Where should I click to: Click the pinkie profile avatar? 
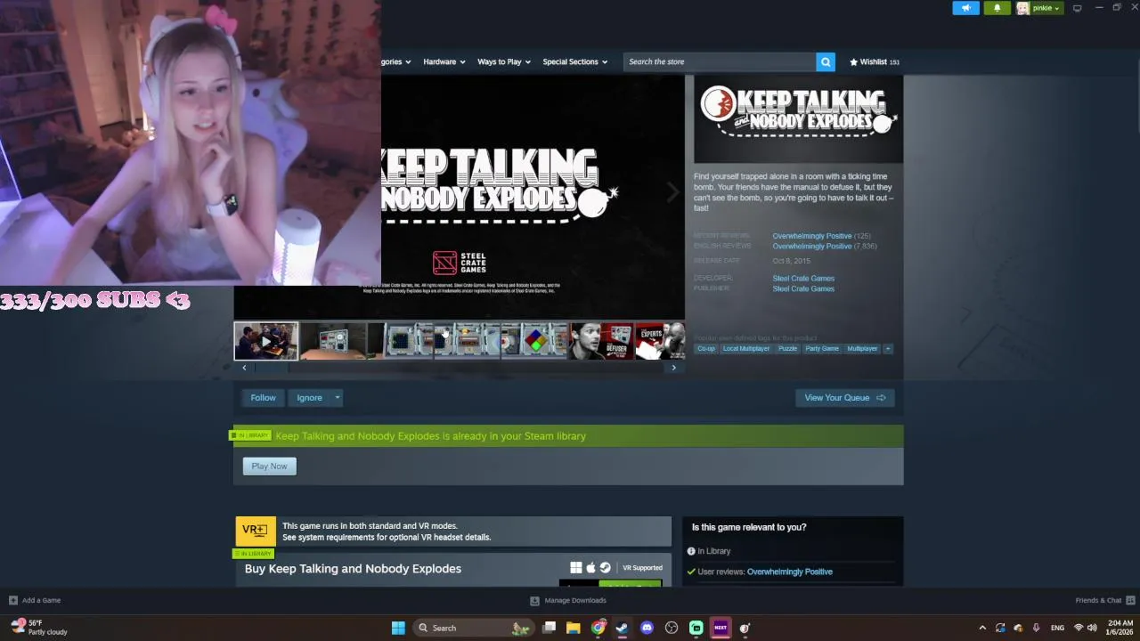(x=1022, y=8)
